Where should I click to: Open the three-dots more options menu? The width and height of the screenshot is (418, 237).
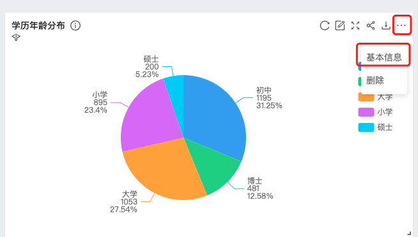click(x=401, y=25)
